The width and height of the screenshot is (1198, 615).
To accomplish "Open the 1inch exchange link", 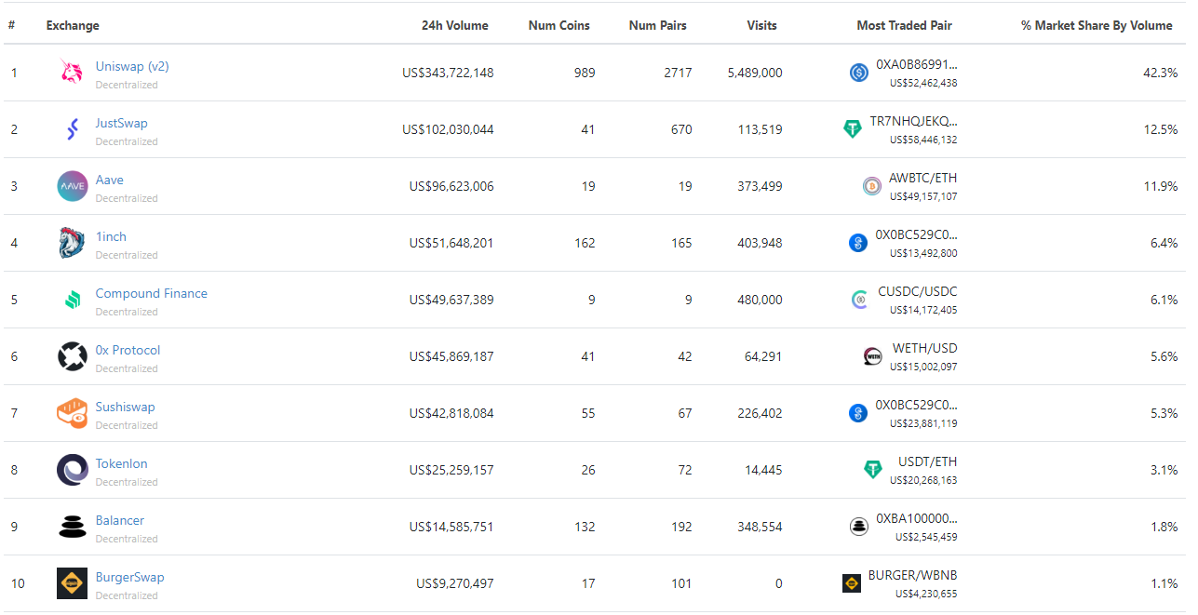I will [111, 236].
